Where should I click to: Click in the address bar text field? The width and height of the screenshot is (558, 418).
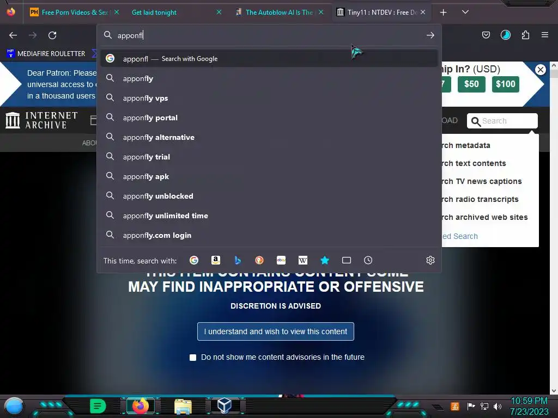[x=269, y=35]
